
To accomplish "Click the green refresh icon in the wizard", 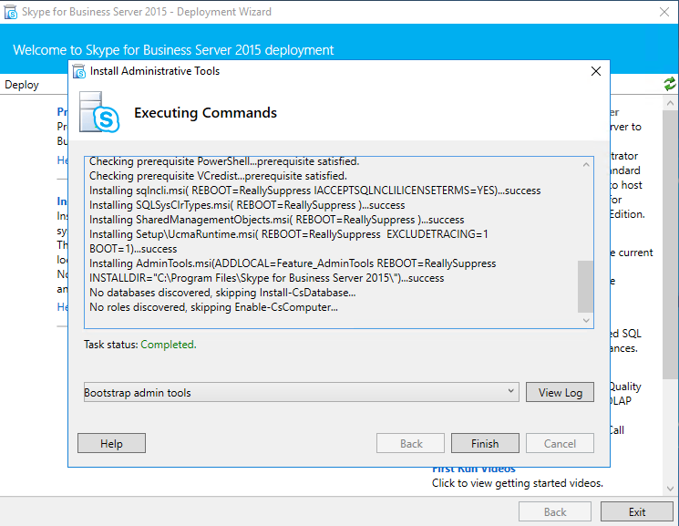I will (670, 84).
